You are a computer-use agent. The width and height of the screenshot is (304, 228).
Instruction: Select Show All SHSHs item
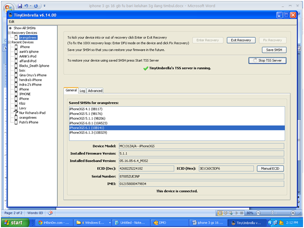[25, 28]
